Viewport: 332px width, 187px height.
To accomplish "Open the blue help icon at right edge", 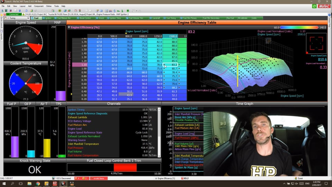I will coord(330,15).
